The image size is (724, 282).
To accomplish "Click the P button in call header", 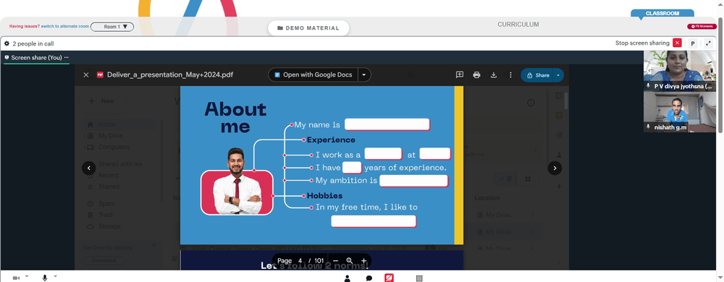I will (x=693, y=43).
